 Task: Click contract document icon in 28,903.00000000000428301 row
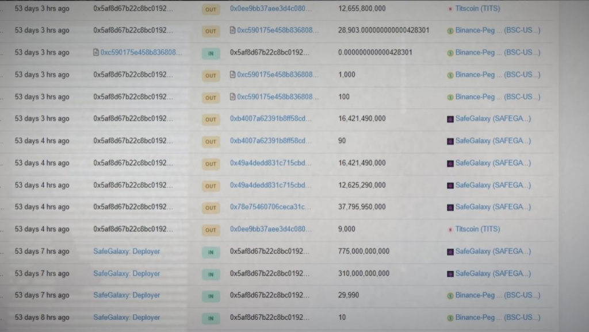click(x=232, y=30)
